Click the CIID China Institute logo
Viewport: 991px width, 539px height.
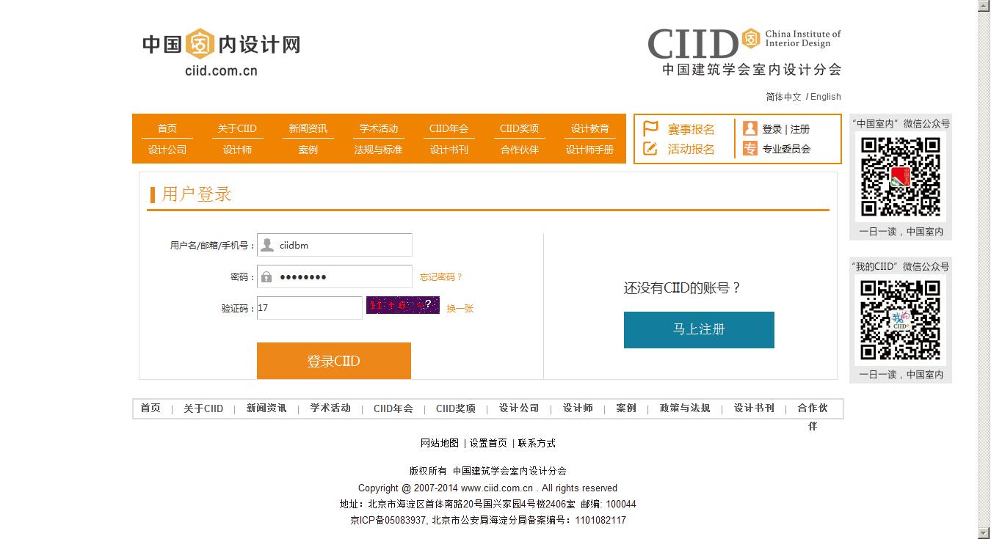pyautogui.click(x=744, y=52)
